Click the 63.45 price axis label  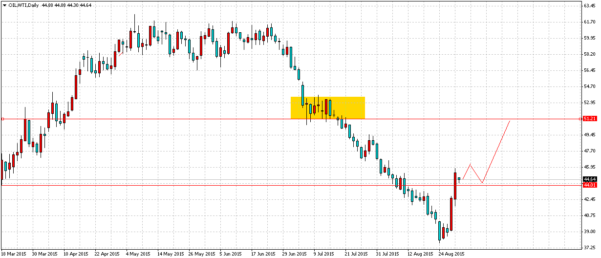pos(589,6)
